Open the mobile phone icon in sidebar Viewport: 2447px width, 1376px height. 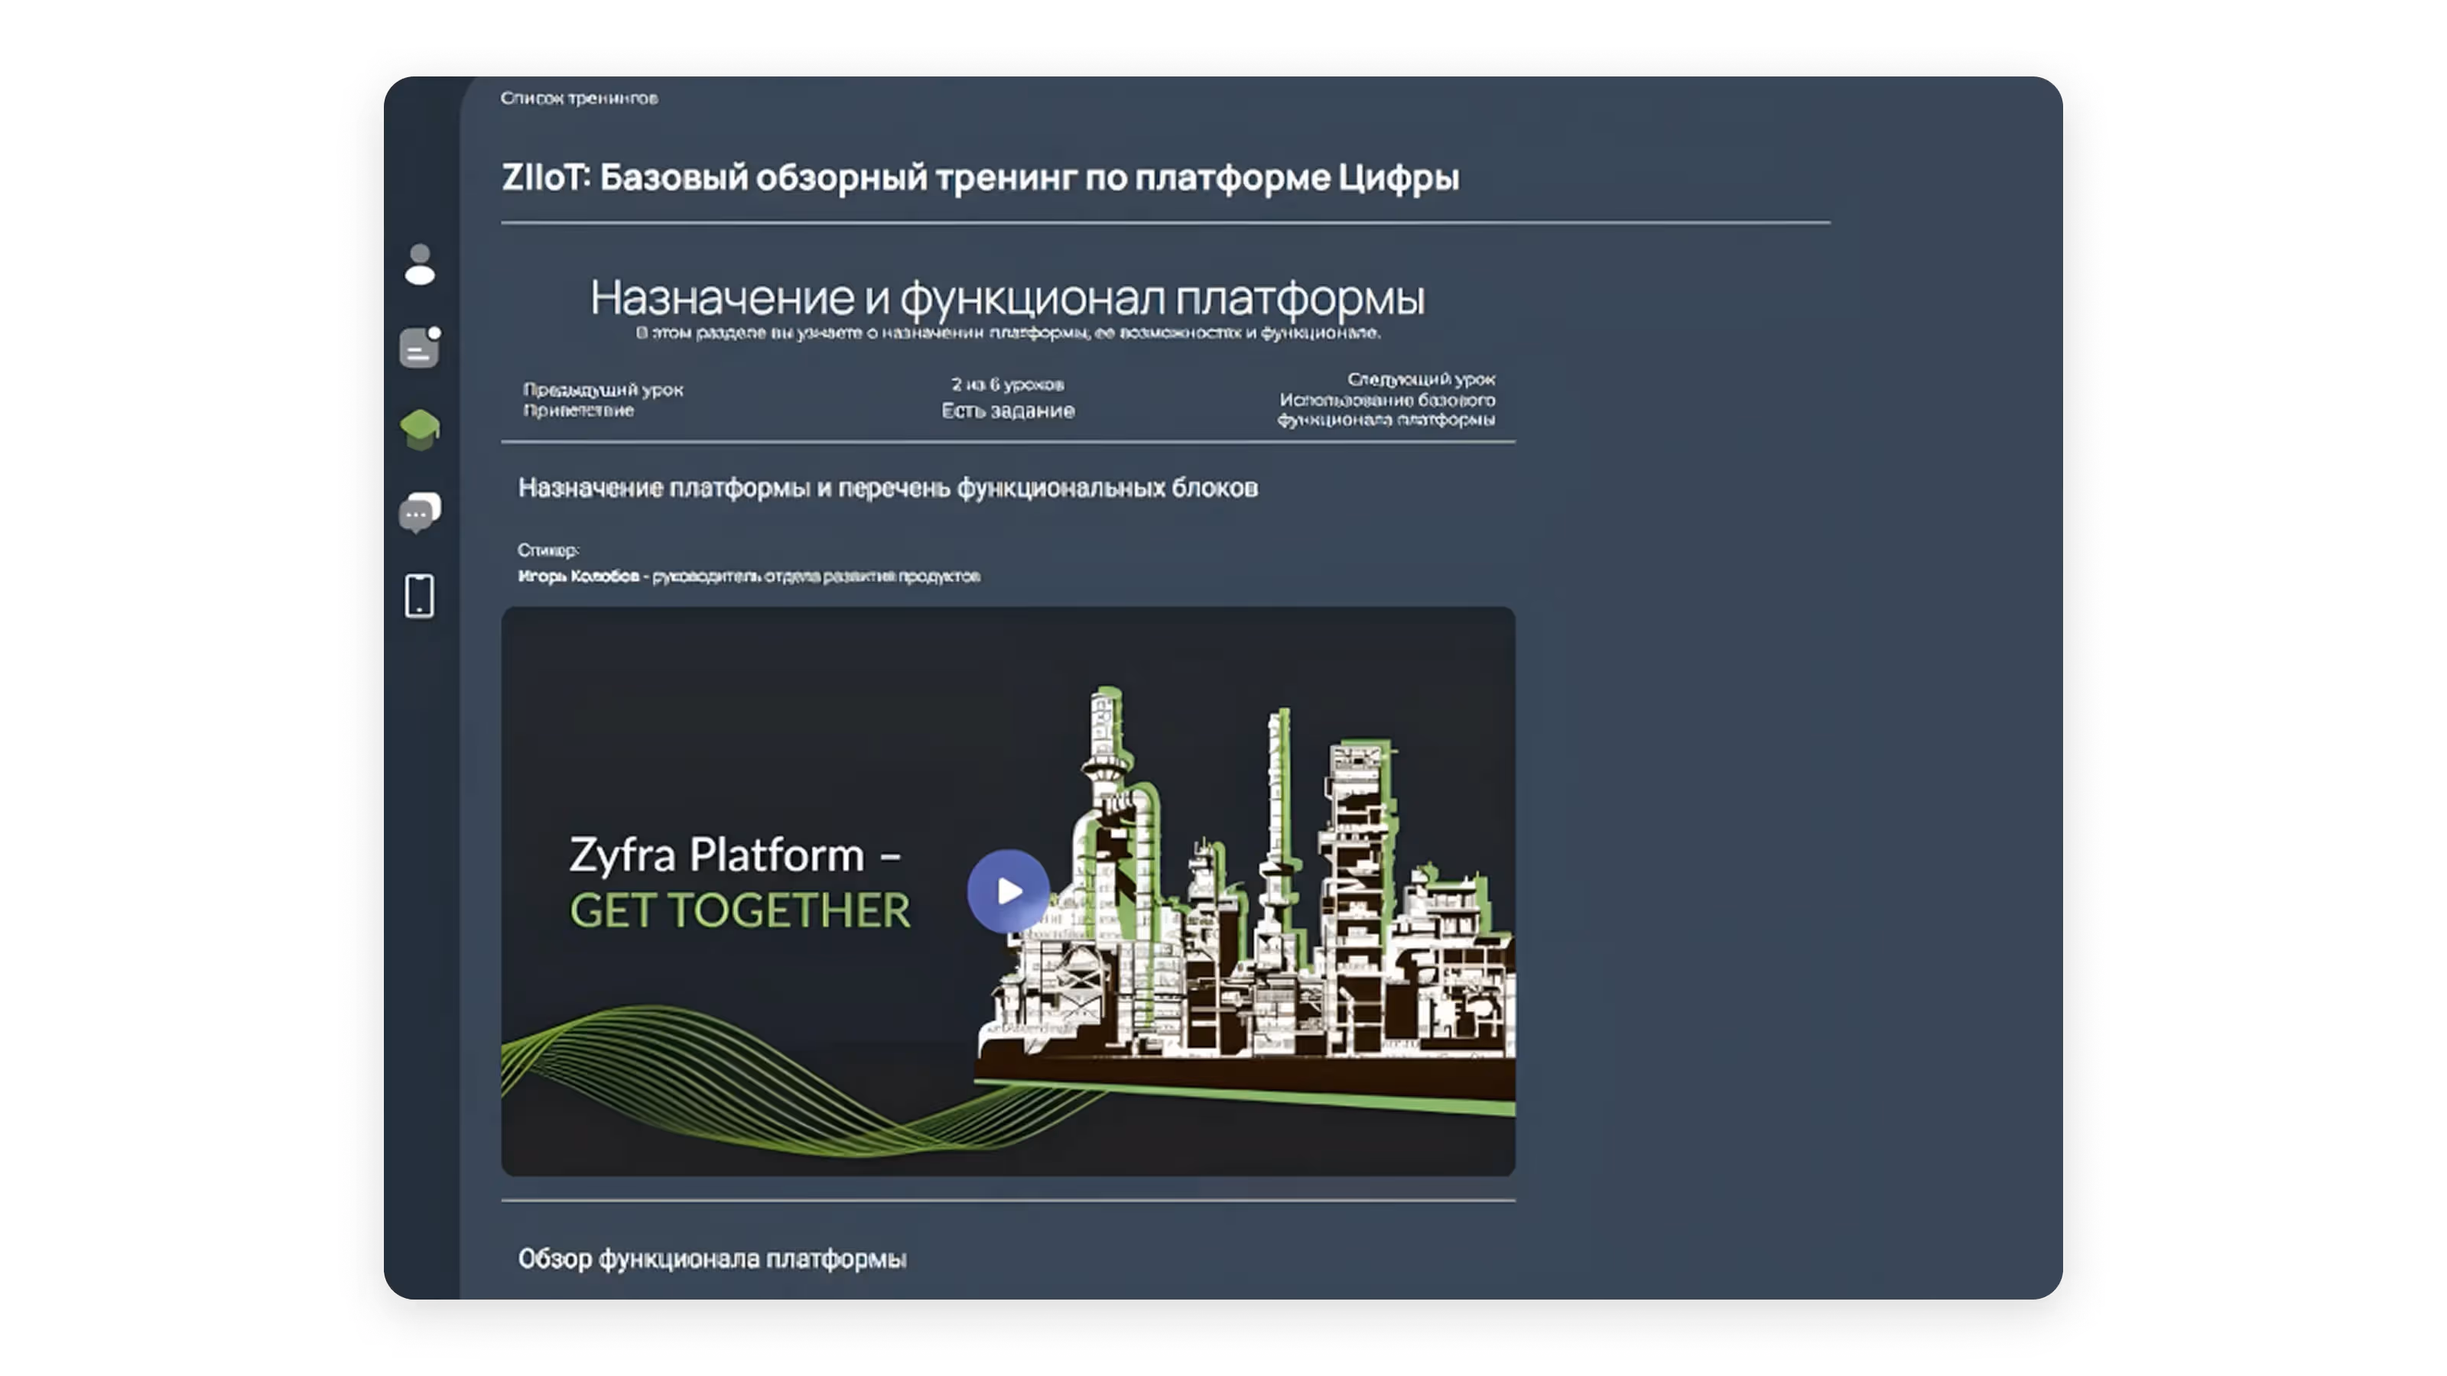pyautogui.click(x=420, y=596)
